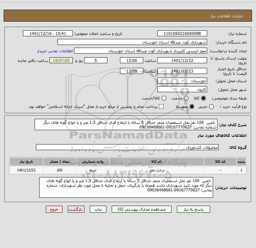
Task: Click the request creator name field
Action: (x=141, y=51)
